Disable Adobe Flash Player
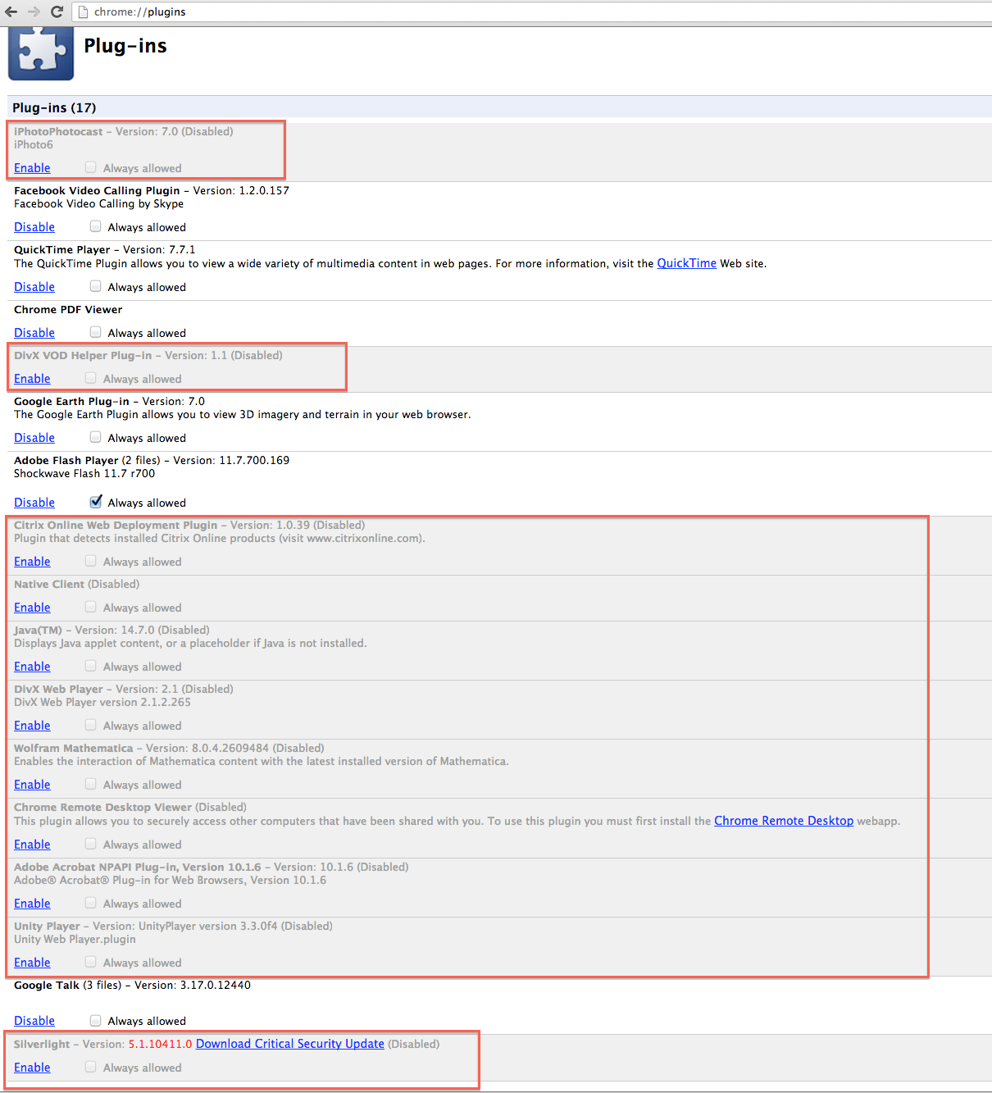This screenshot has width=992, height=1093. click(x=34, y=503)
